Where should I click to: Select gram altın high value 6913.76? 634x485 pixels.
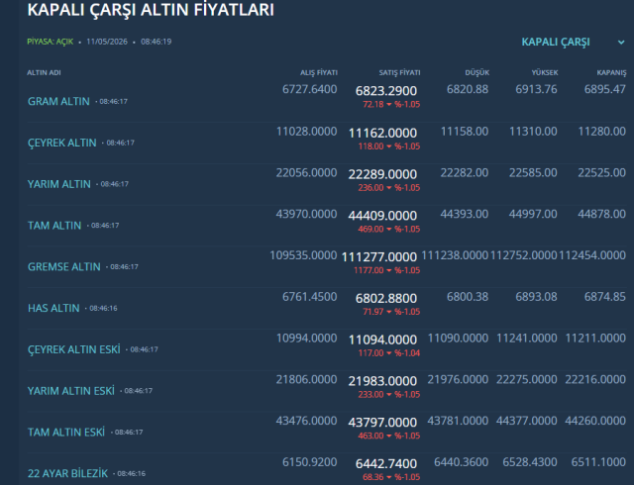coord(536,89)
